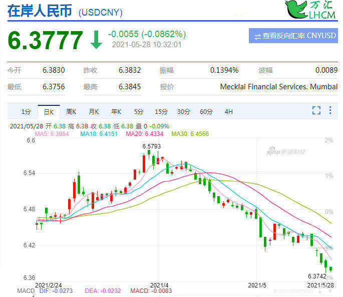View reverse exchange rate CNYUSD
The height and width of the screenshot is (297, 343).
(293, 36)
